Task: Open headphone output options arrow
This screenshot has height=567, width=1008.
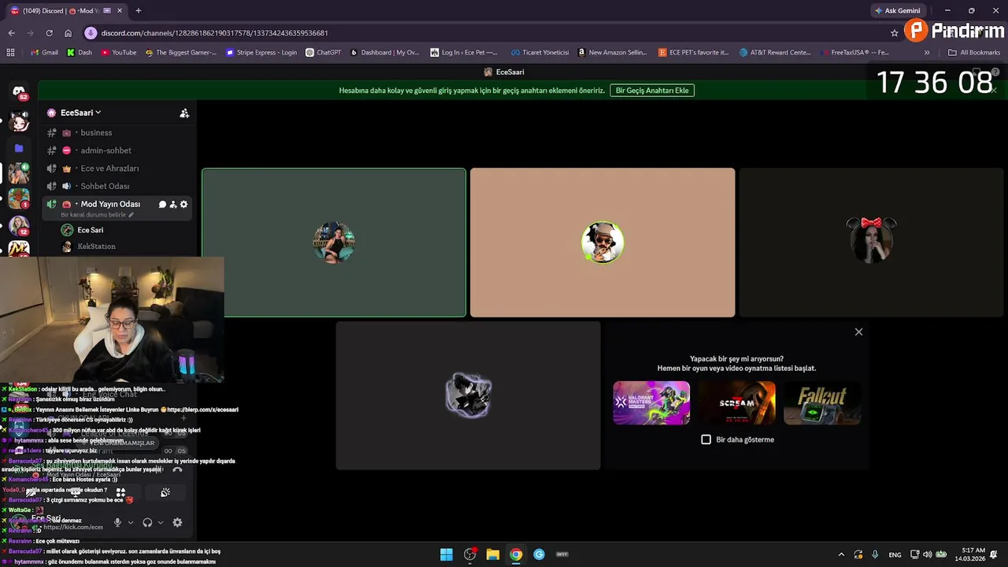Action: click(161, 522)
